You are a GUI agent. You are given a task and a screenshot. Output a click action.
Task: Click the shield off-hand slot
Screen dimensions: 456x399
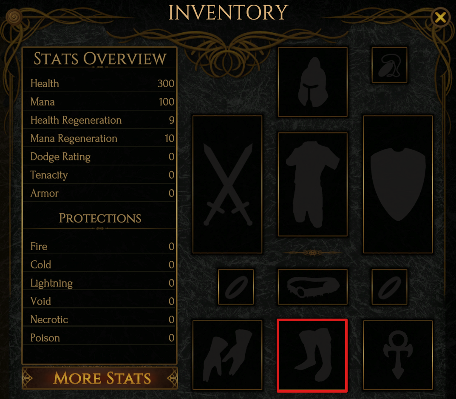point(398,184)
